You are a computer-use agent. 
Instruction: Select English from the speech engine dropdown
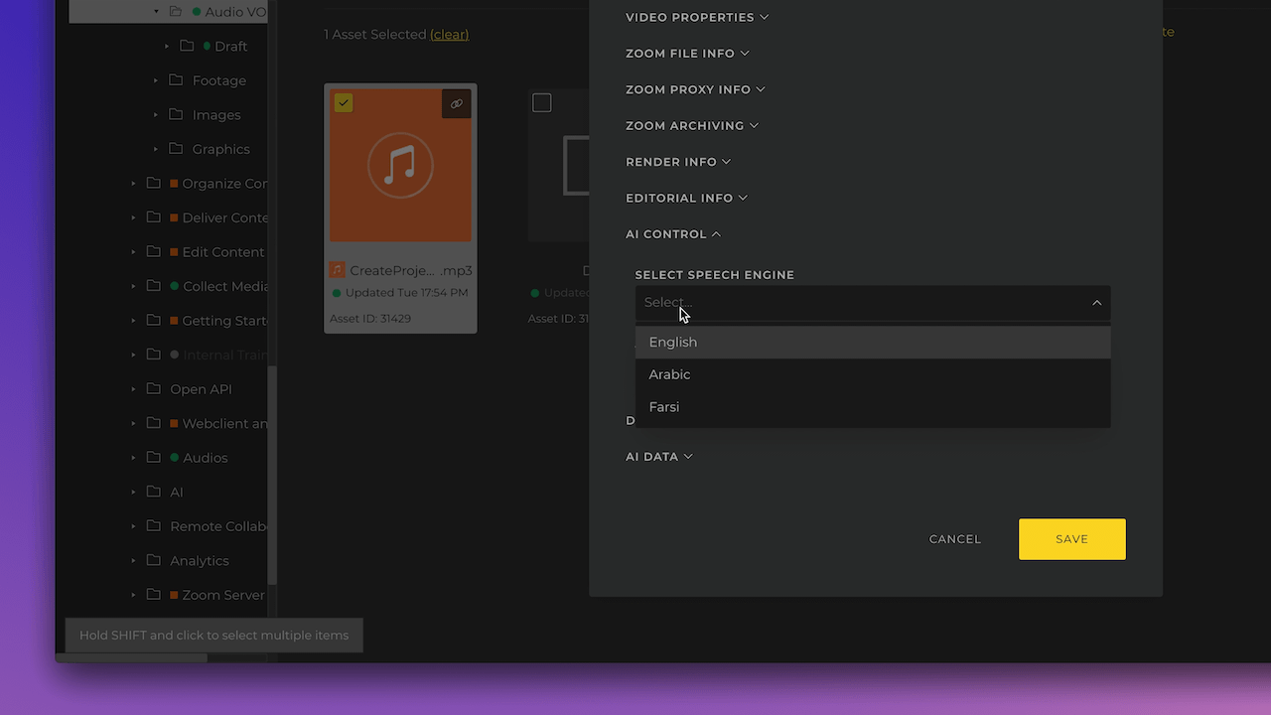tap(673, 342)
